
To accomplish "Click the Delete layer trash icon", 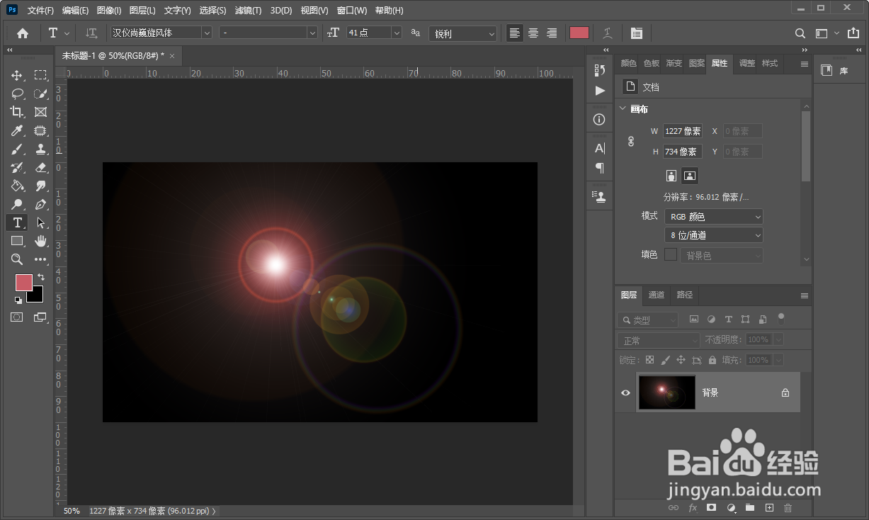I will tap(788, 507).
